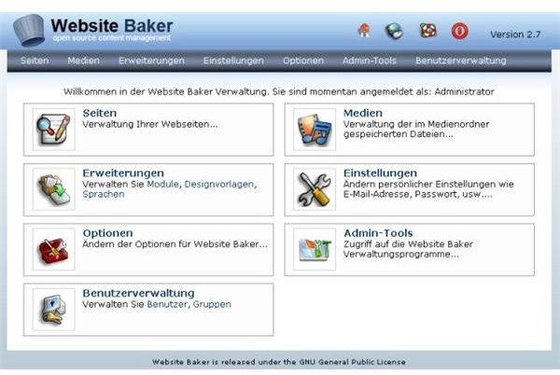Click the Erweiterungen package icon
Viewport: 560px width, 375px height.
53,189
